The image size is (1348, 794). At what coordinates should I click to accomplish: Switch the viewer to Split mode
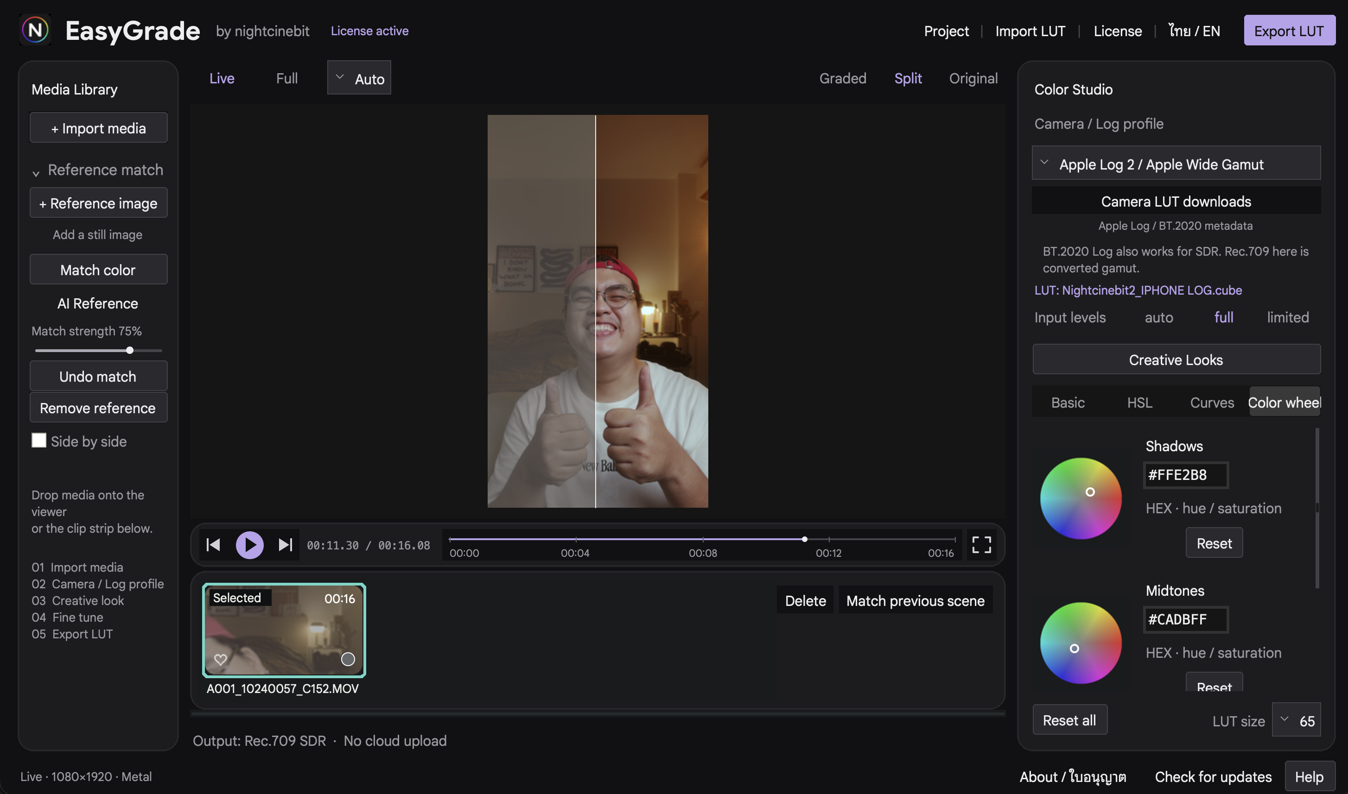coord(908,78)
